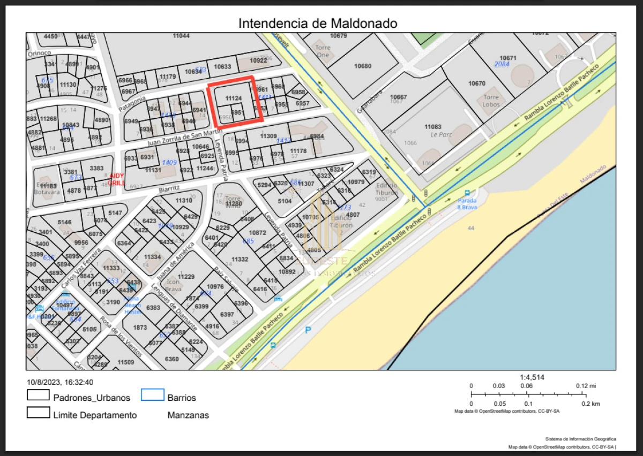Click the Torre One building label
Image resolution: width=643 pixels, height=456 pixels.
pyautogui.click(x=323, y=51)
